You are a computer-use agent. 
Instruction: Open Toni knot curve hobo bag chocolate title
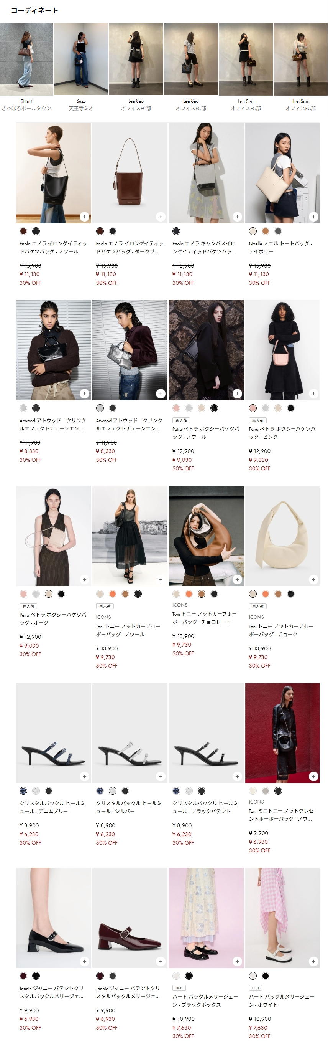click(x=205, y=618)
